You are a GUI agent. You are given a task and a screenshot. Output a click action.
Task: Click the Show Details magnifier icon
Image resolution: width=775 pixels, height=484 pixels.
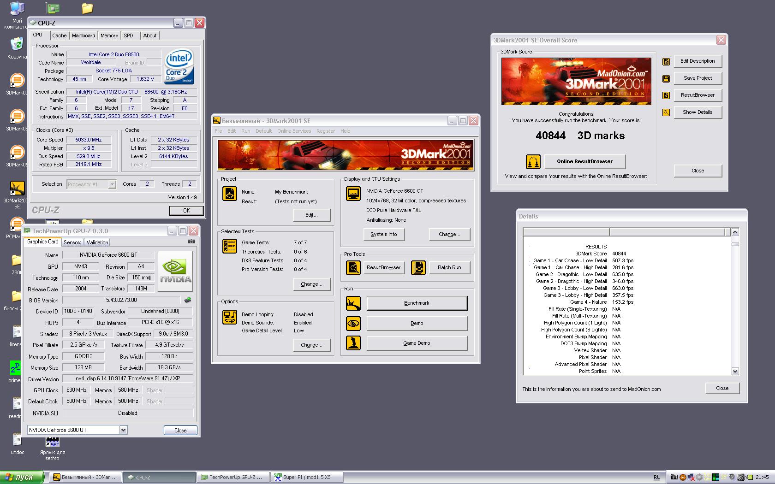click(x=666, y=112)
